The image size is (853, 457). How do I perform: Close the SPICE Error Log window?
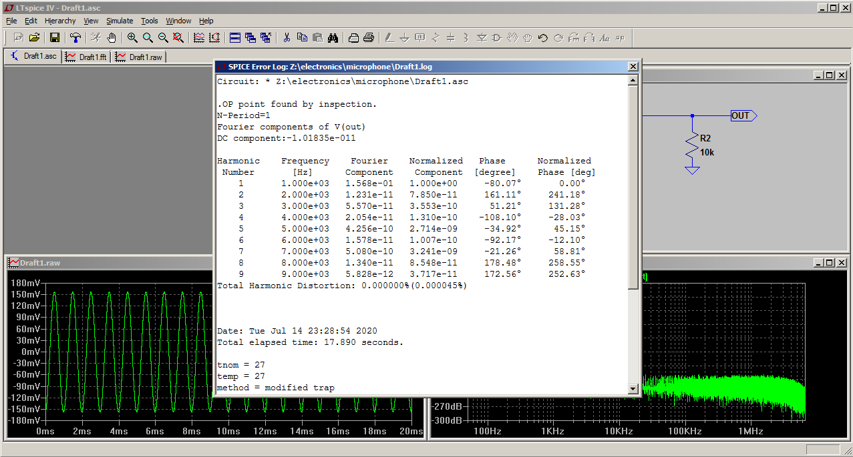click(633, 67)
